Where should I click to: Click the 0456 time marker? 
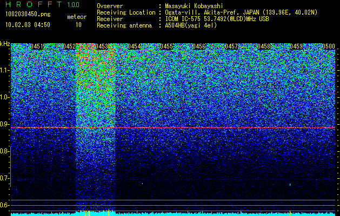(x=199, y=46)
